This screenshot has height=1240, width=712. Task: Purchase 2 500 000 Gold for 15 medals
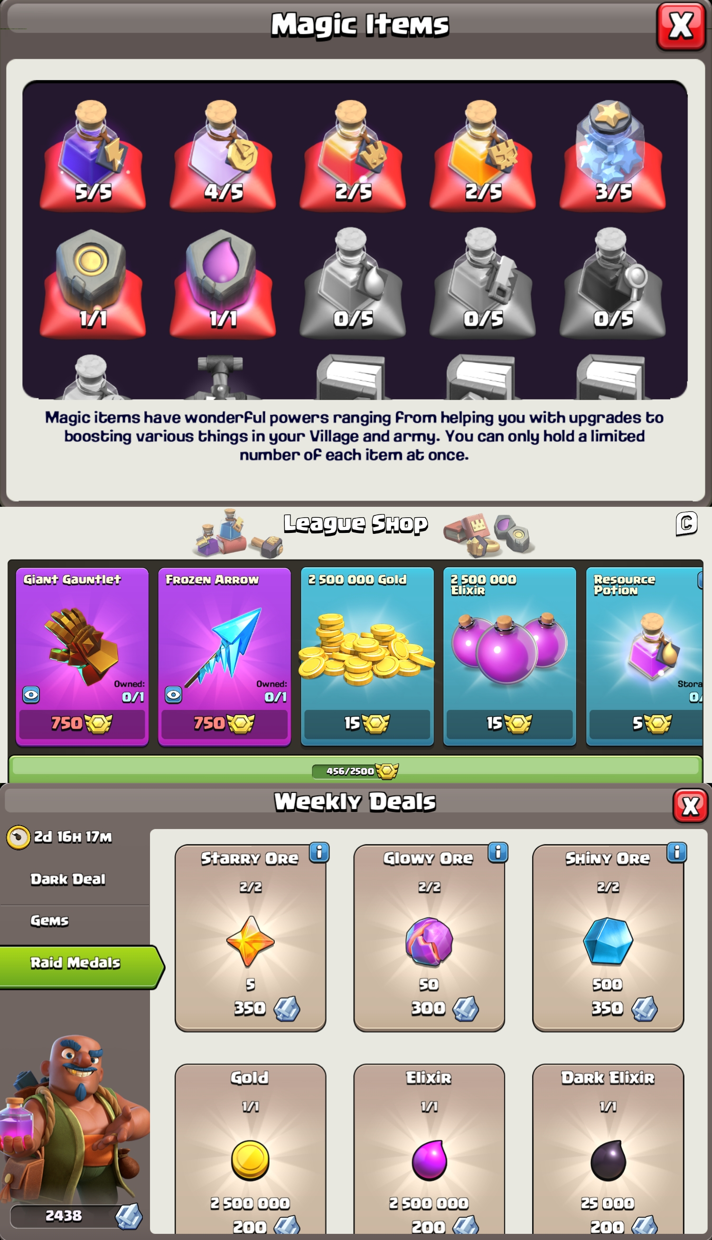click(x=367, y=723)
